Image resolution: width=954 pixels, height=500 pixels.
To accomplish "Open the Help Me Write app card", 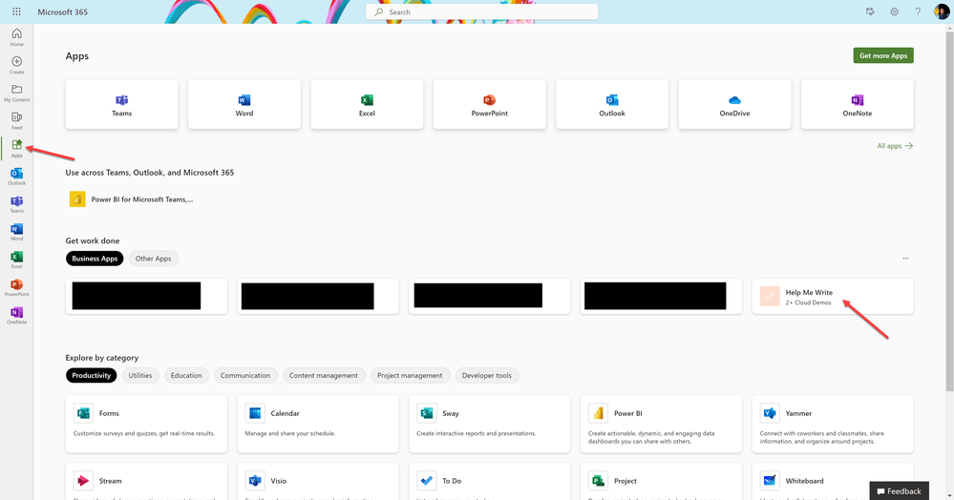I will pyautogui.click(x=833, y=296).
